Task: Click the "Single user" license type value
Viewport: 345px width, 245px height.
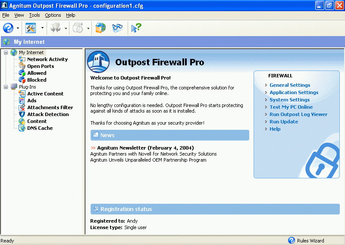Action: coord(135,227)
